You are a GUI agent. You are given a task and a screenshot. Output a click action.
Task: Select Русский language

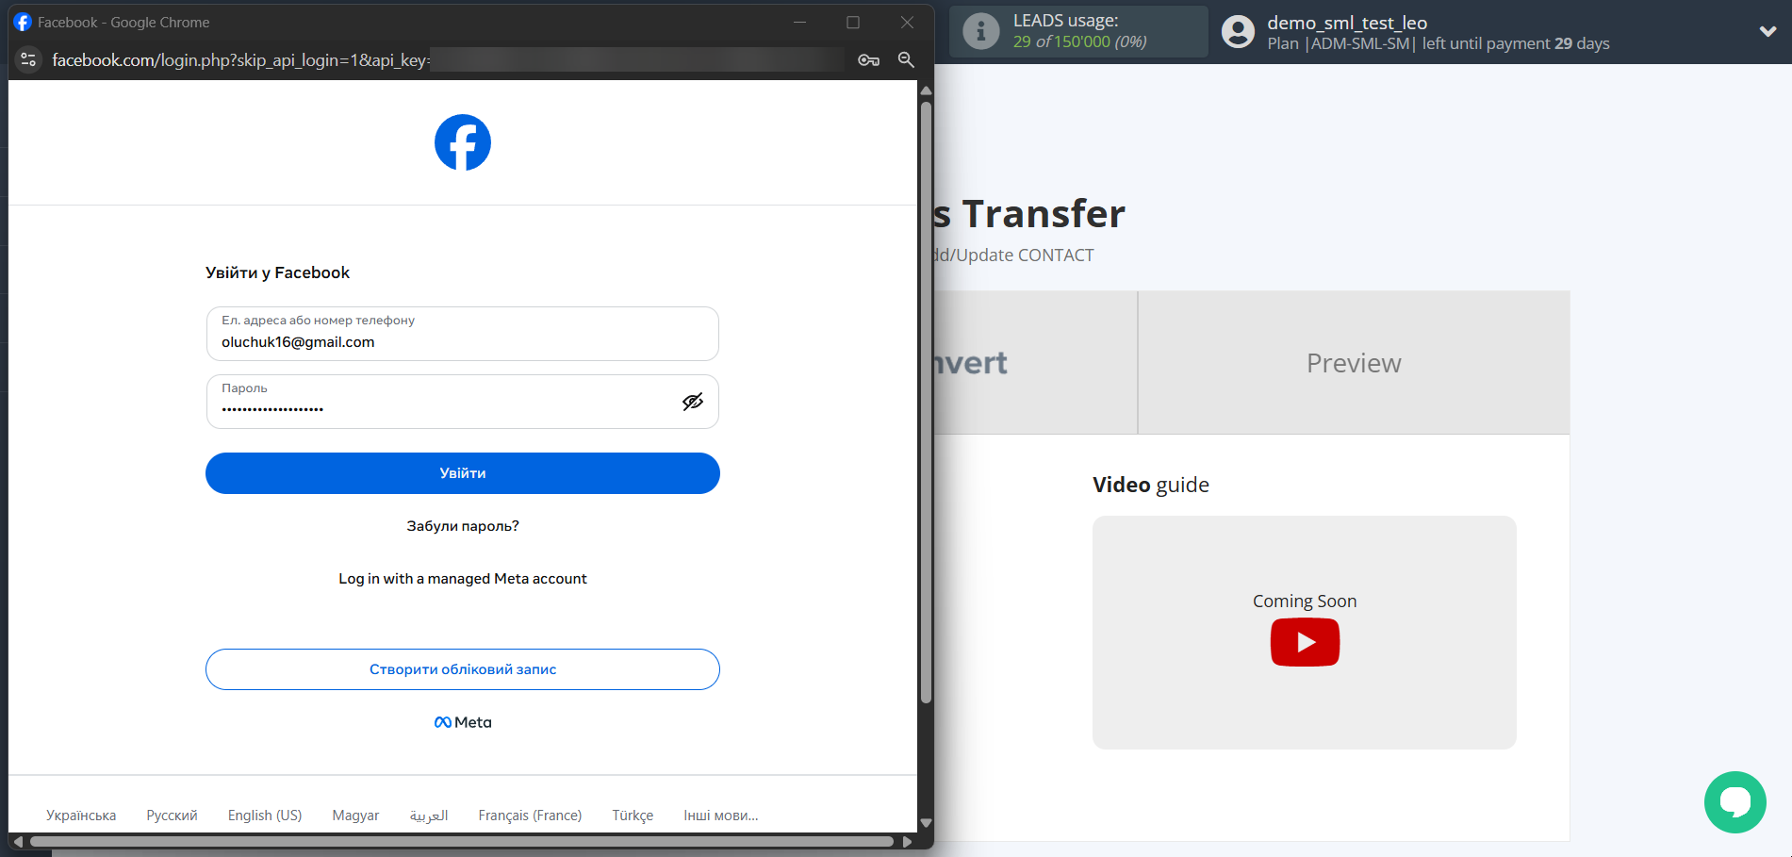(x=172, y=816)
